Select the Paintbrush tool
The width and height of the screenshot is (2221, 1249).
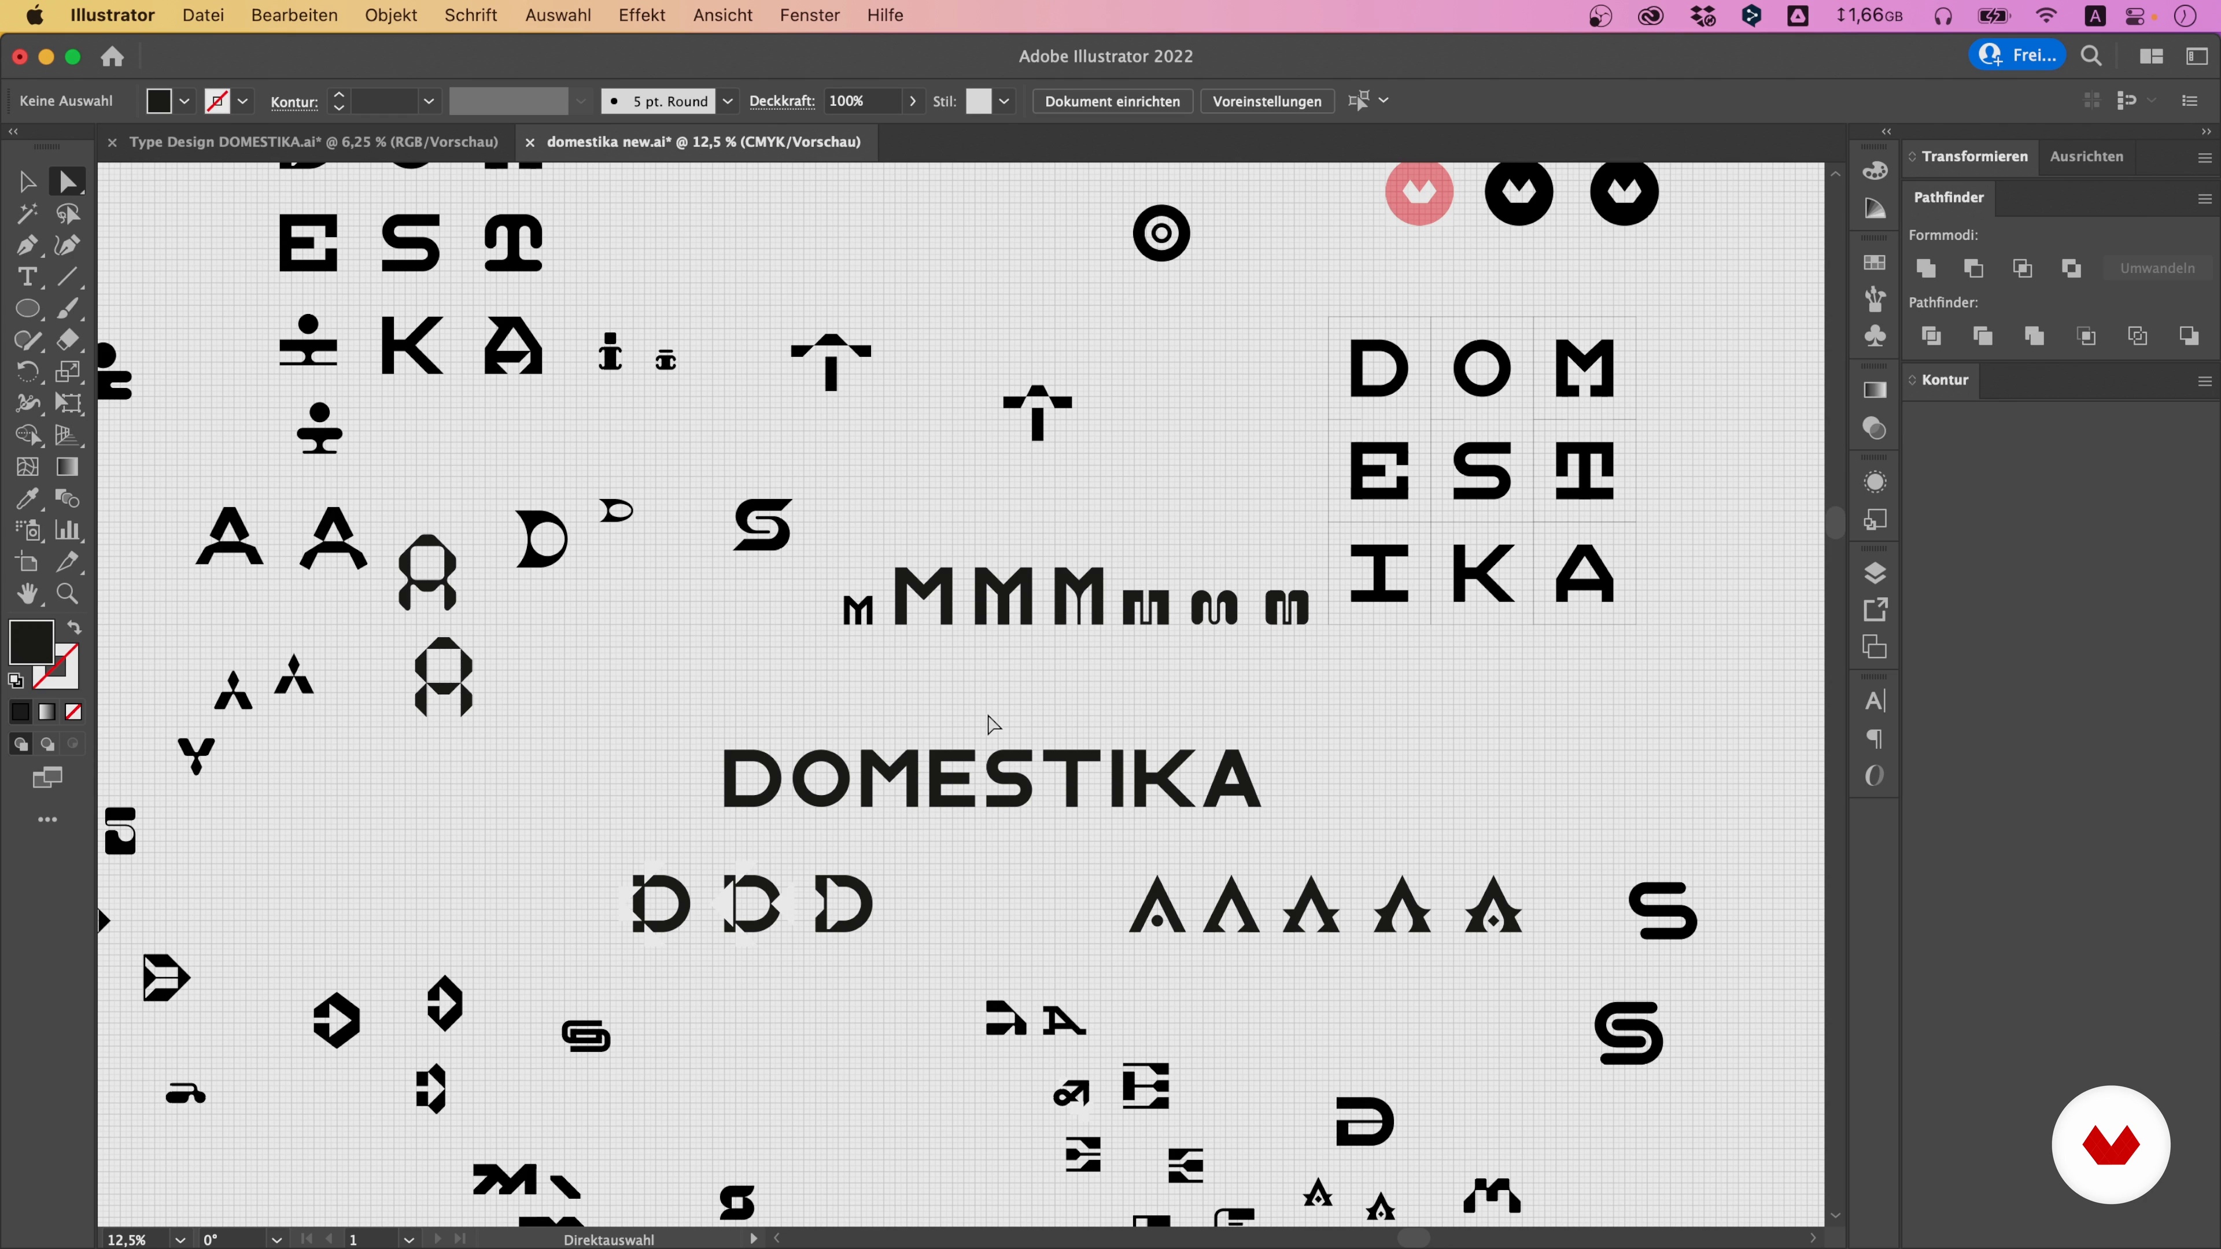coord(67,309)
